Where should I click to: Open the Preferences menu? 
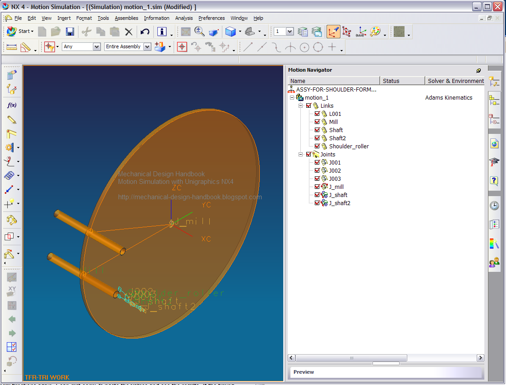point(212,18)
